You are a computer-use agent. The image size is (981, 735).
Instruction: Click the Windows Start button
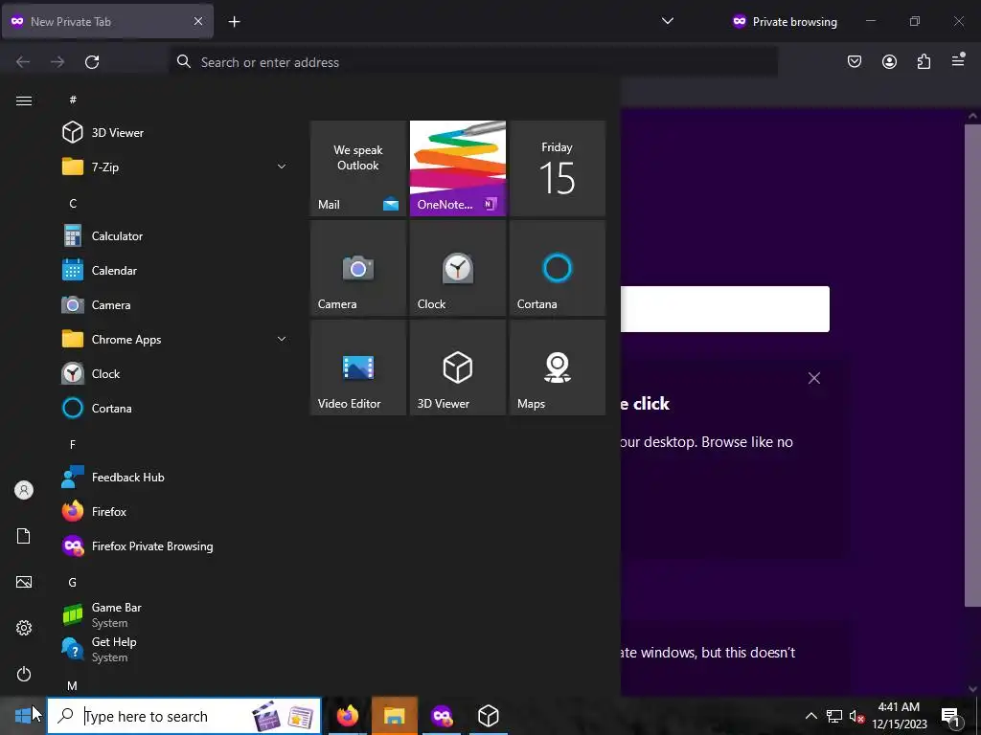tap(23, 716)
